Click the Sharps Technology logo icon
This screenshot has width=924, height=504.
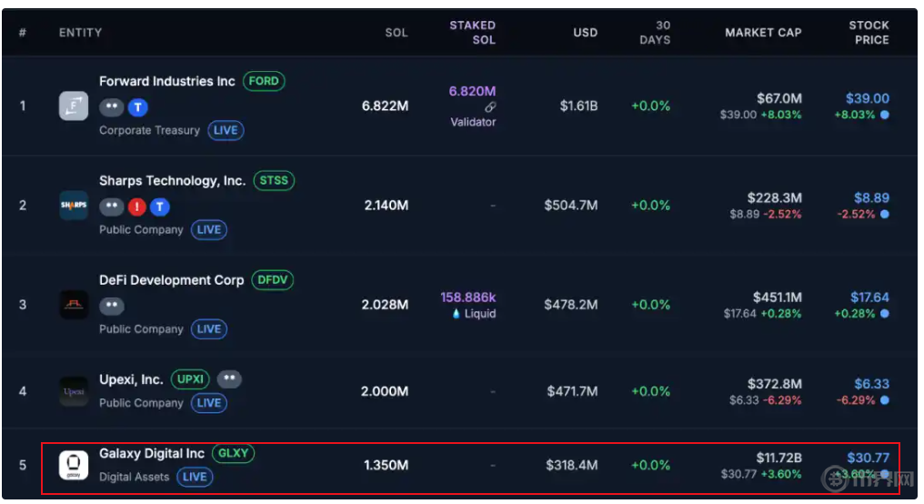(x=74, y=206)
